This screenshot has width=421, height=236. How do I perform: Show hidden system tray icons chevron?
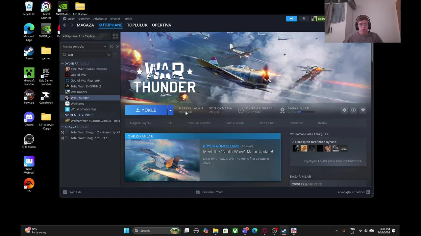tap(336, 231)
